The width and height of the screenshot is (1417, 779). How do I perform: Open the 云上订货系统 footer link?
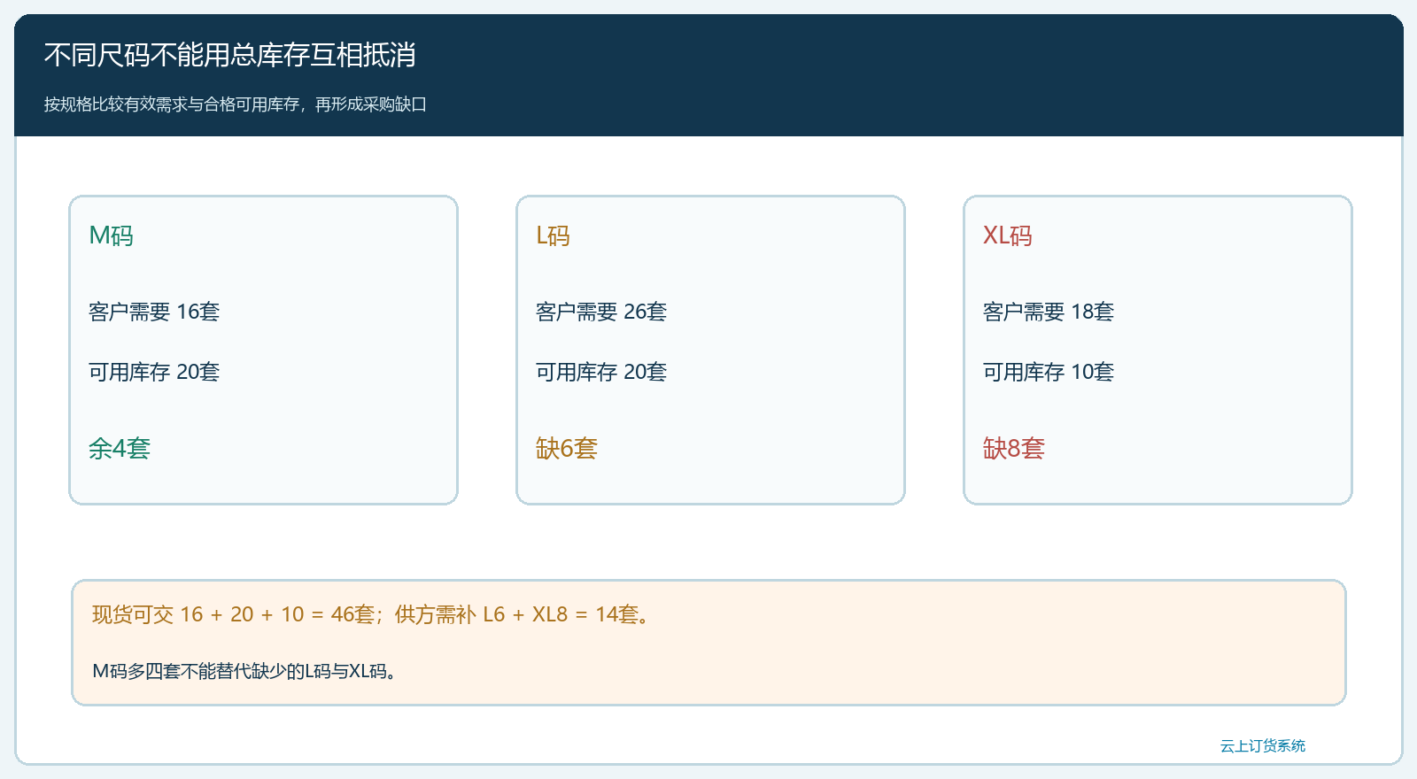point(1263,746)
